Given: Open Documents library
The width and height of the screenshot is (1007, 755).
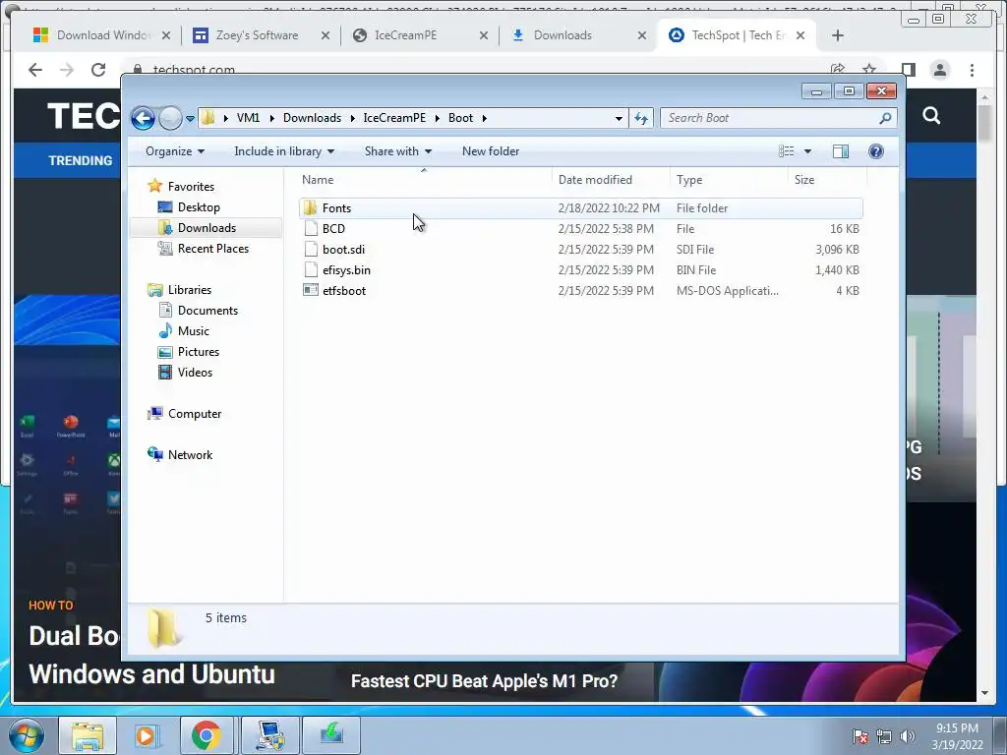Looking at the screenshot, I should [207, 311].
